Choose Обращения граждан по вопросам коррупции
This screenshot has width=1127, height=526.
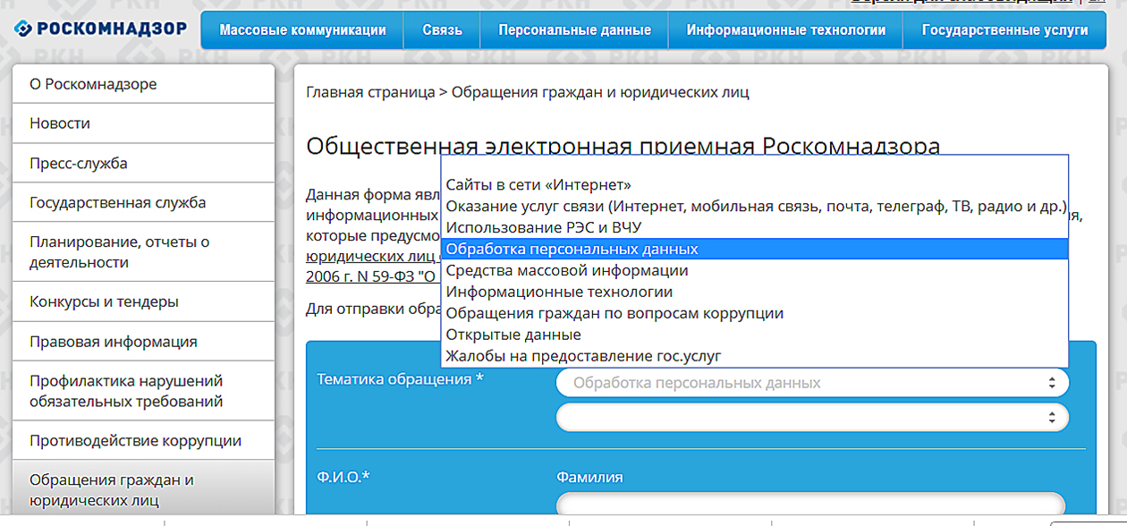[x=755, y=313]
